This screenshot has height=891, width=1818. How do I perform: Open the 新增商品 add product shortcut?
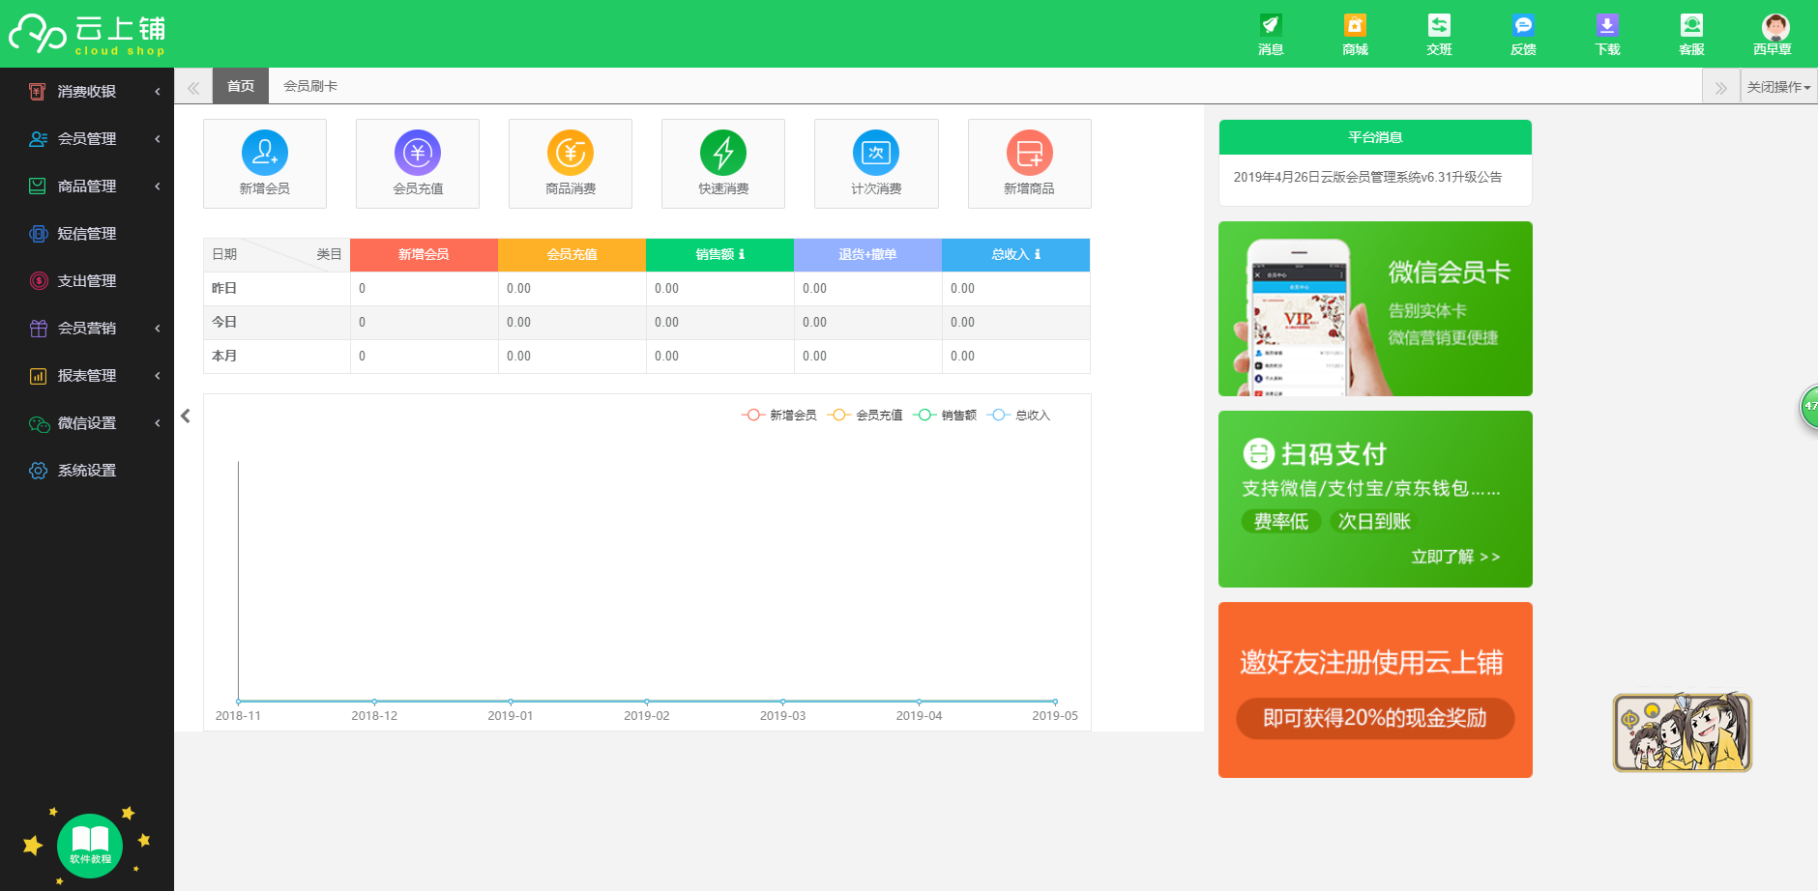coord(1029,163)
